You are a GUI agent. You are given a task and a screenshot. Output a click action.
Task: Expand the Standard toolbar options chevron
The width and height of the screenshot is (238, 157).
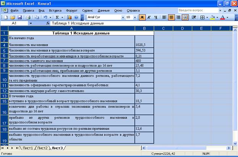coord(82,18)
